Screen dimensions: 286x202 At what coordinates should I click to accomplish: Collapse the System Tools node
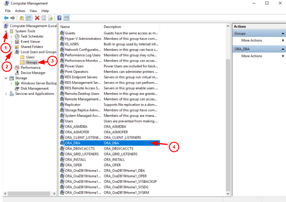coord(6,31)
